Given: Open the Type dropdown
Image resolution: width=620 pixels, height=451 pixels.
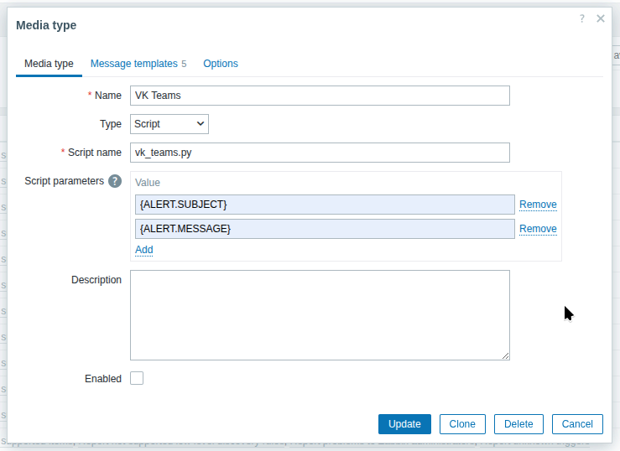Looking at the screenshot, I should coord(169,124).
